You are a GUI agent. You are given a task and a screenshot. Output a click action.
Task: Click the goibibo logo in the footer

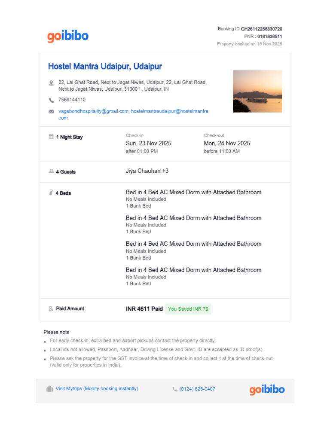[x=267, y=389]
